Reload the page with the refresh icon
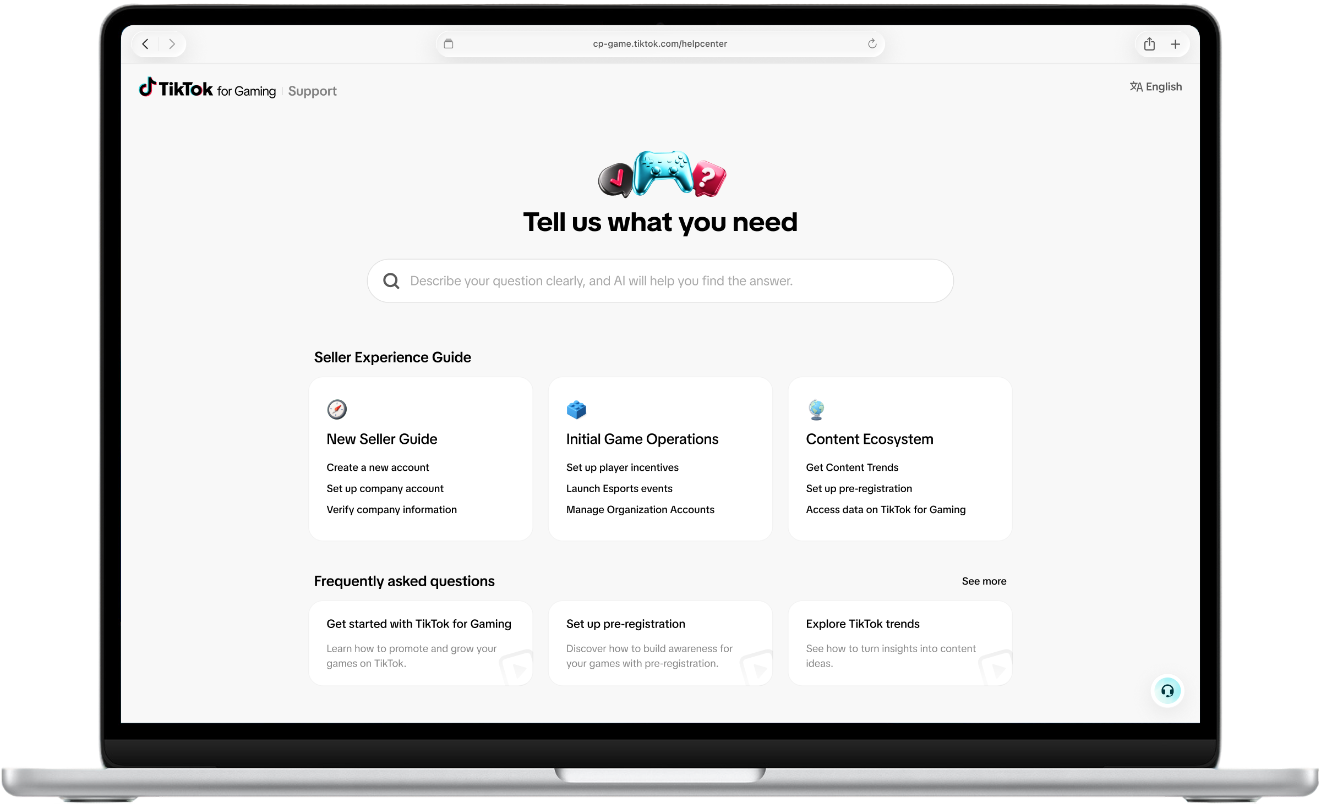This screenshot has height=804, width=1321. coord(872,44)
